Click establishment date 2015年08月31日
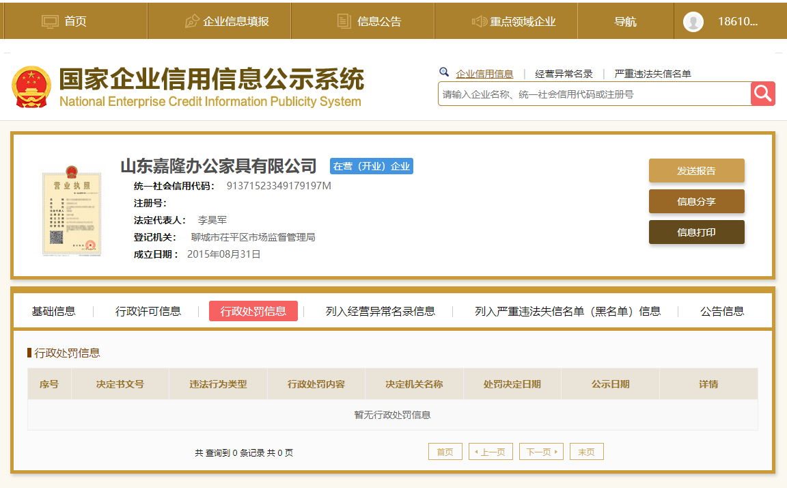 pos(223,254)
